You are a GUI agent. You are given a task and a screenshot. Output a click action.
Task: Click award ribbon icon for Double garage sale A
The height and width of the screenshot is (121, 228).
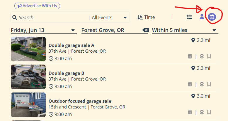[x=202, y=56]
